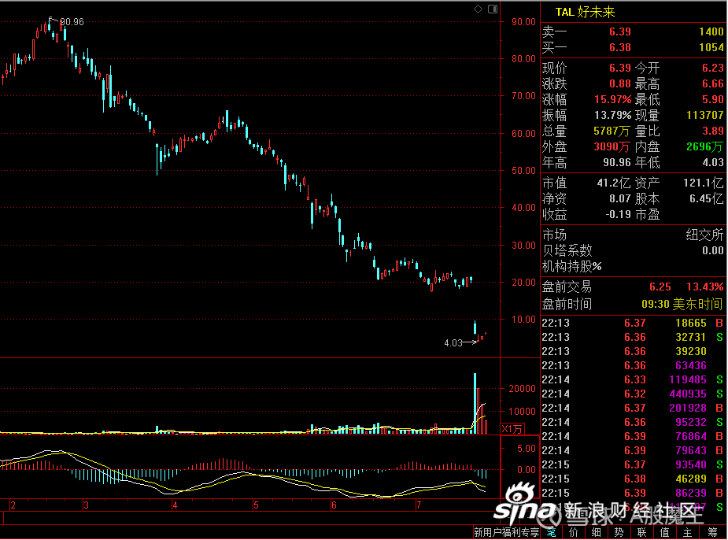
Task: Open the 笔 tick-by-tick tab
Action: tap(551, 532)
